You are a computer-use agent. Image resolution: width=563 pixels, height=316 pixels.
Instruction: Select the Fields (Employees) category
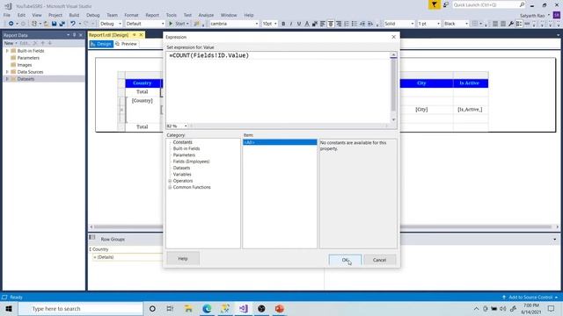192,162
